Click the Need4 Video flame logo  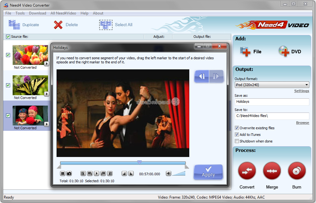coord(272,25)
